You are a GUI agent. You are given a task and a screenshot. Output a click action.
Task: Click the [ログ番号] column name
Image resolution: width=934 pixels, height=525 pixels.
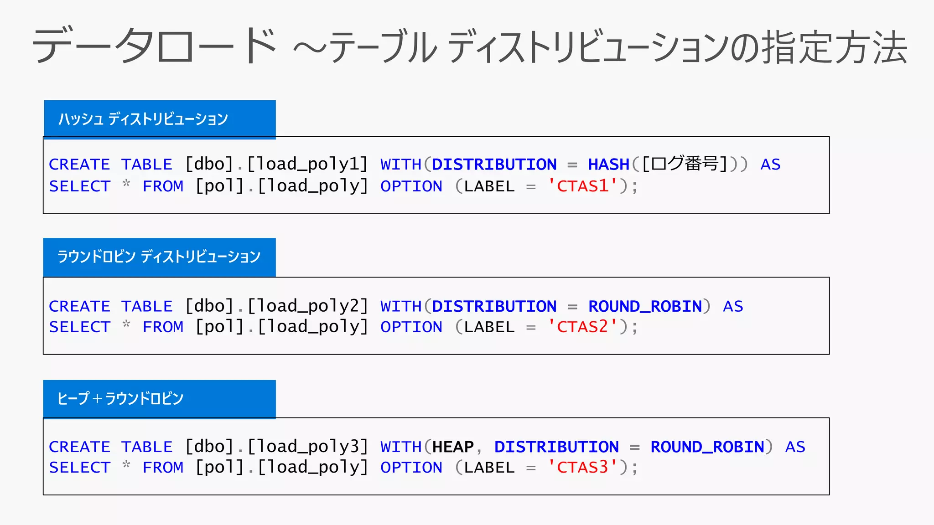(x=685, y=164)
